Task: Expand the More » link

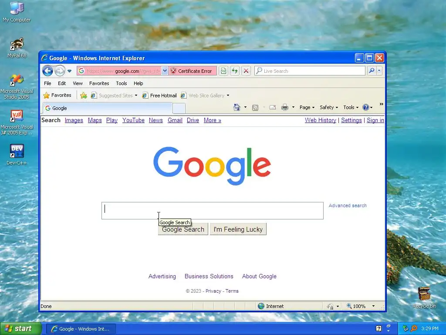Action: 213,120
